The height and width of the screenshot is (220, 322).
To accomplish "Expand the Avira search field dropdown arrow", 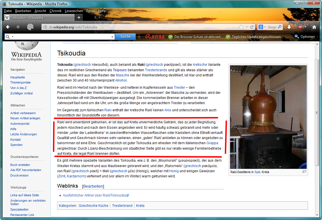I will pyautogui.click(x=112, y=37).
